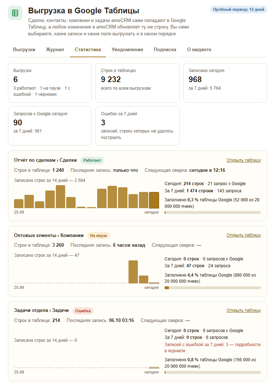Click the title Оптовые клиенты › Компании
Image resolution: width=275 pixels, height=385 pixels.
[x=49, y=236]
